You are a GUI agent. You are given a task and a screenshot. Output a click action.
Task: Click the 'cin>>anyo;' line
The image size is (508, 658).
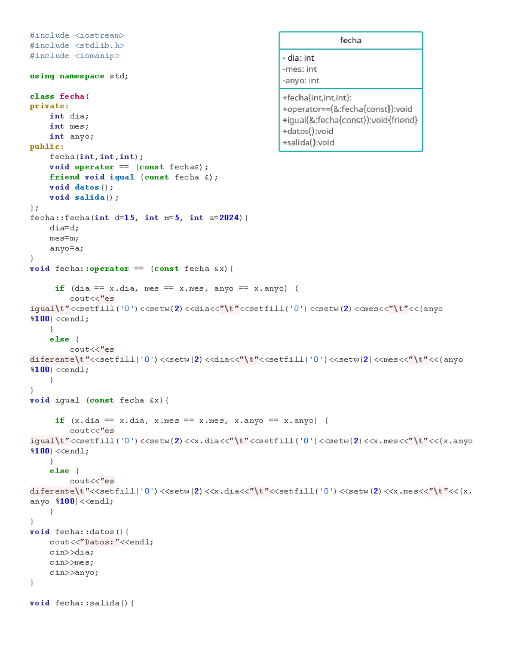74,573
